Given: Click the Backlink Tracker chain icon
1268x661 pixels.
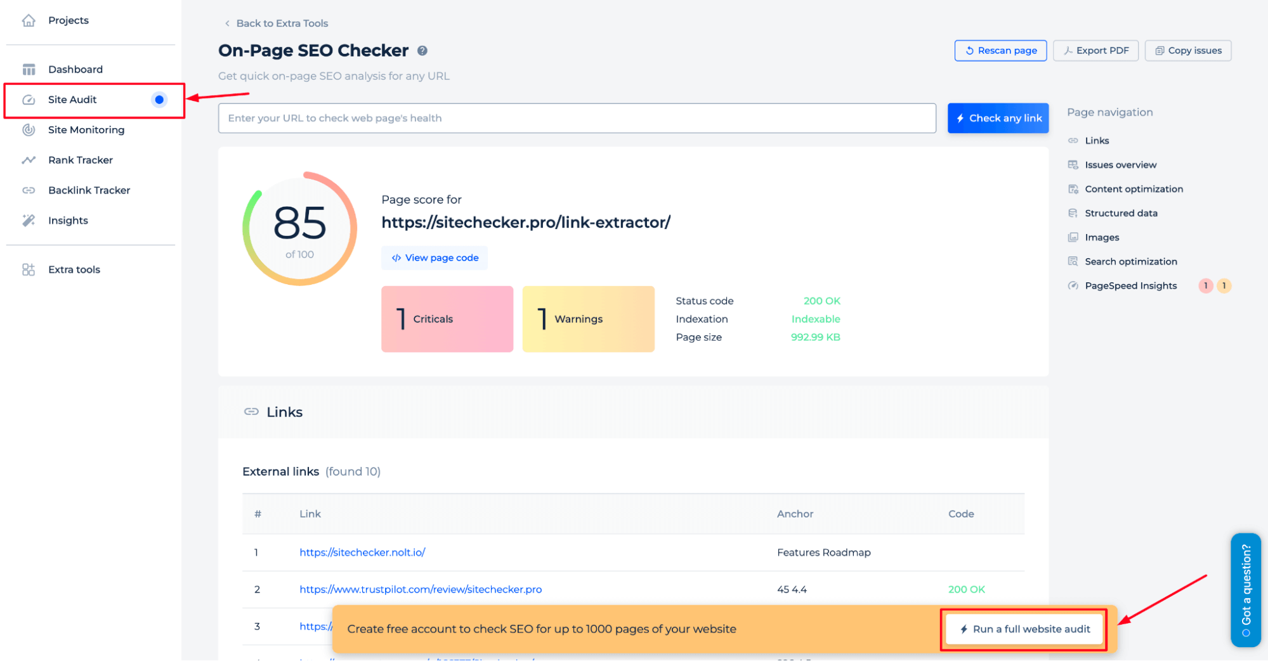Looking at the screenshot, I should 29,190.
